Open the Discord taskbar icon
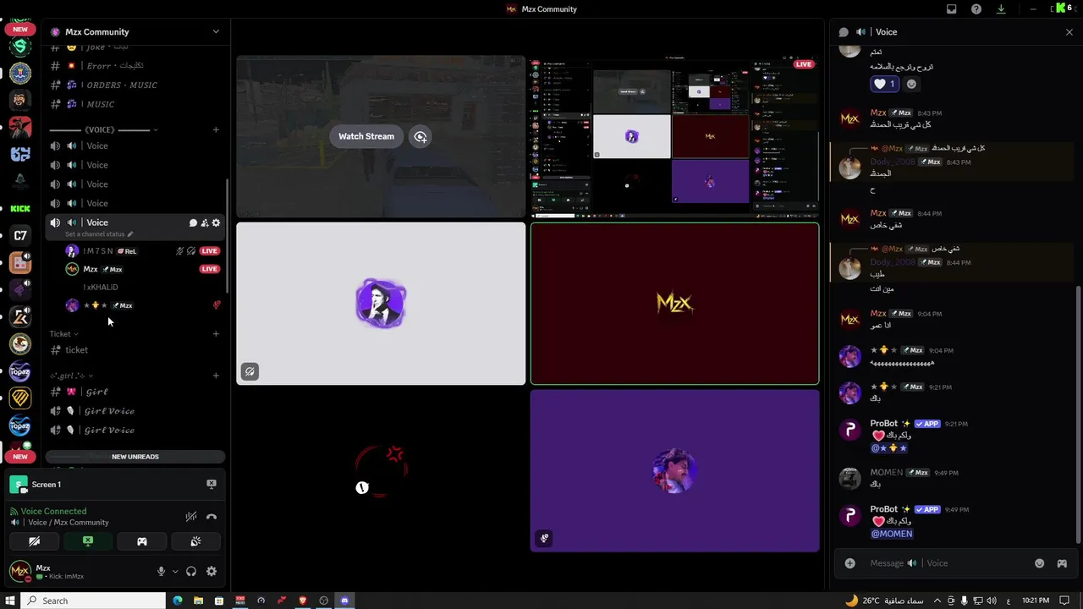The height and width of the screenshot is (609, 1083). (344, 601)
